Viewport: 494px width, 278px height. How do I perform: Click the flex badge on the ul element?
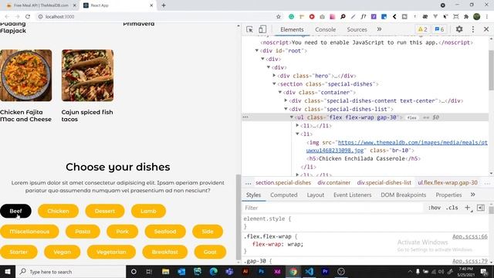pyautogui.click(x=411, y=117)
